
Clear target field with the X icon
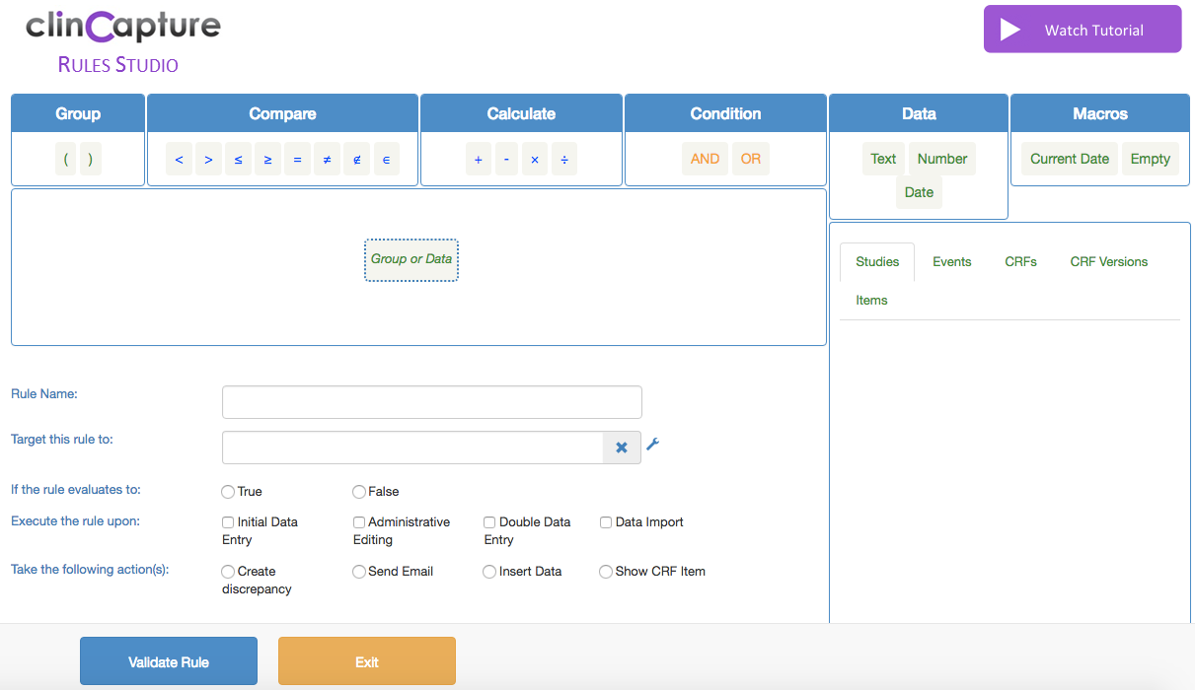coord(622,448)
